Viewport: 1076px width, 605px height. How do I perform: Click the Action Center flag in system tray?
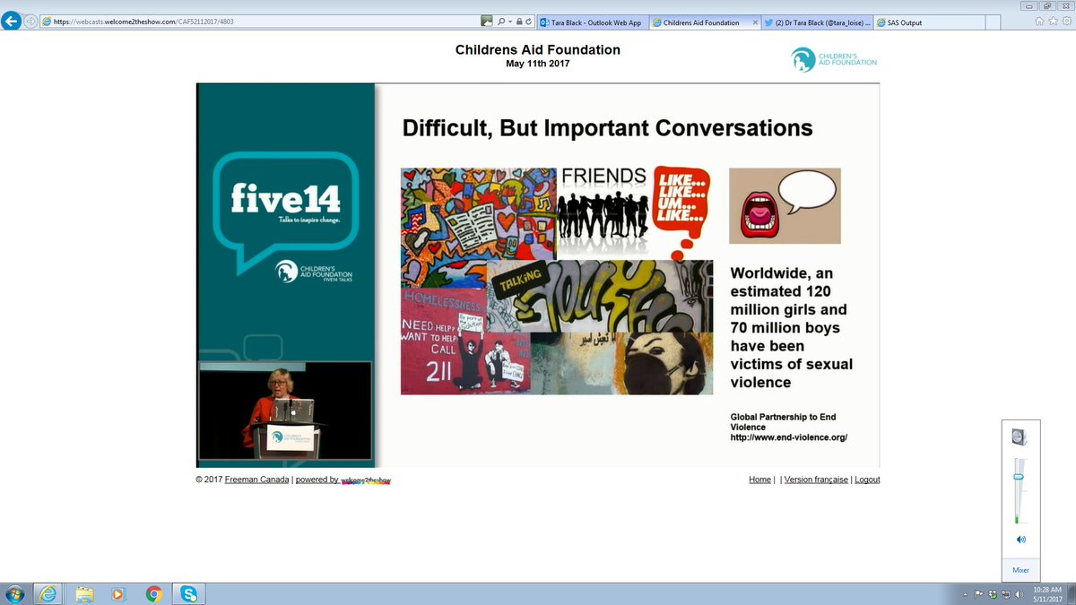point(978,593)
